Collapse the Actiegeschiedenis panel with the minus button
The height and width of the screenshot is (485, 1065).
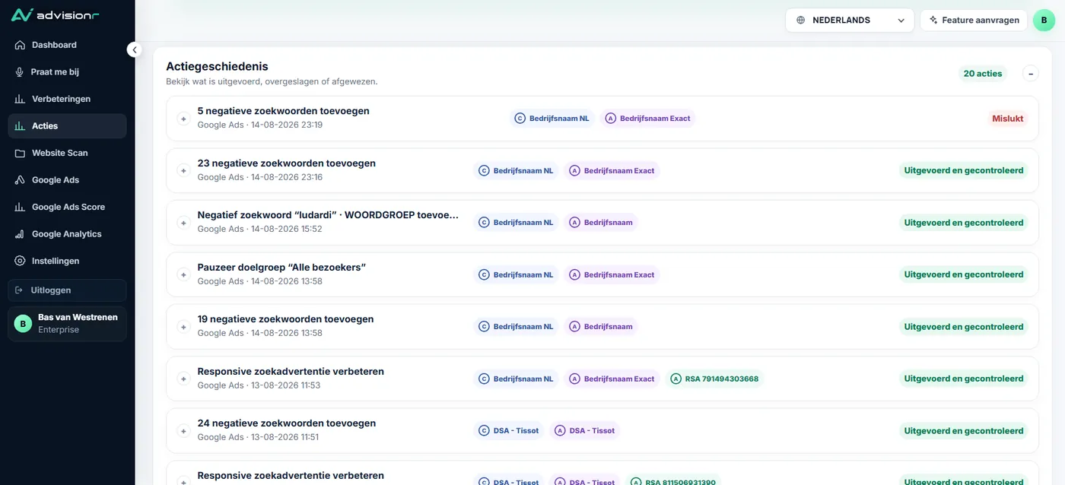point(1031,74)
